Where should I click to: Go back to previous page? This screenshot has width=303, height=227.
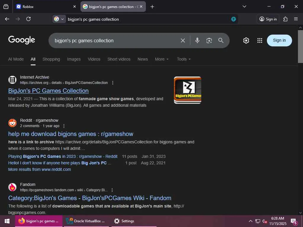pos(7,19)
